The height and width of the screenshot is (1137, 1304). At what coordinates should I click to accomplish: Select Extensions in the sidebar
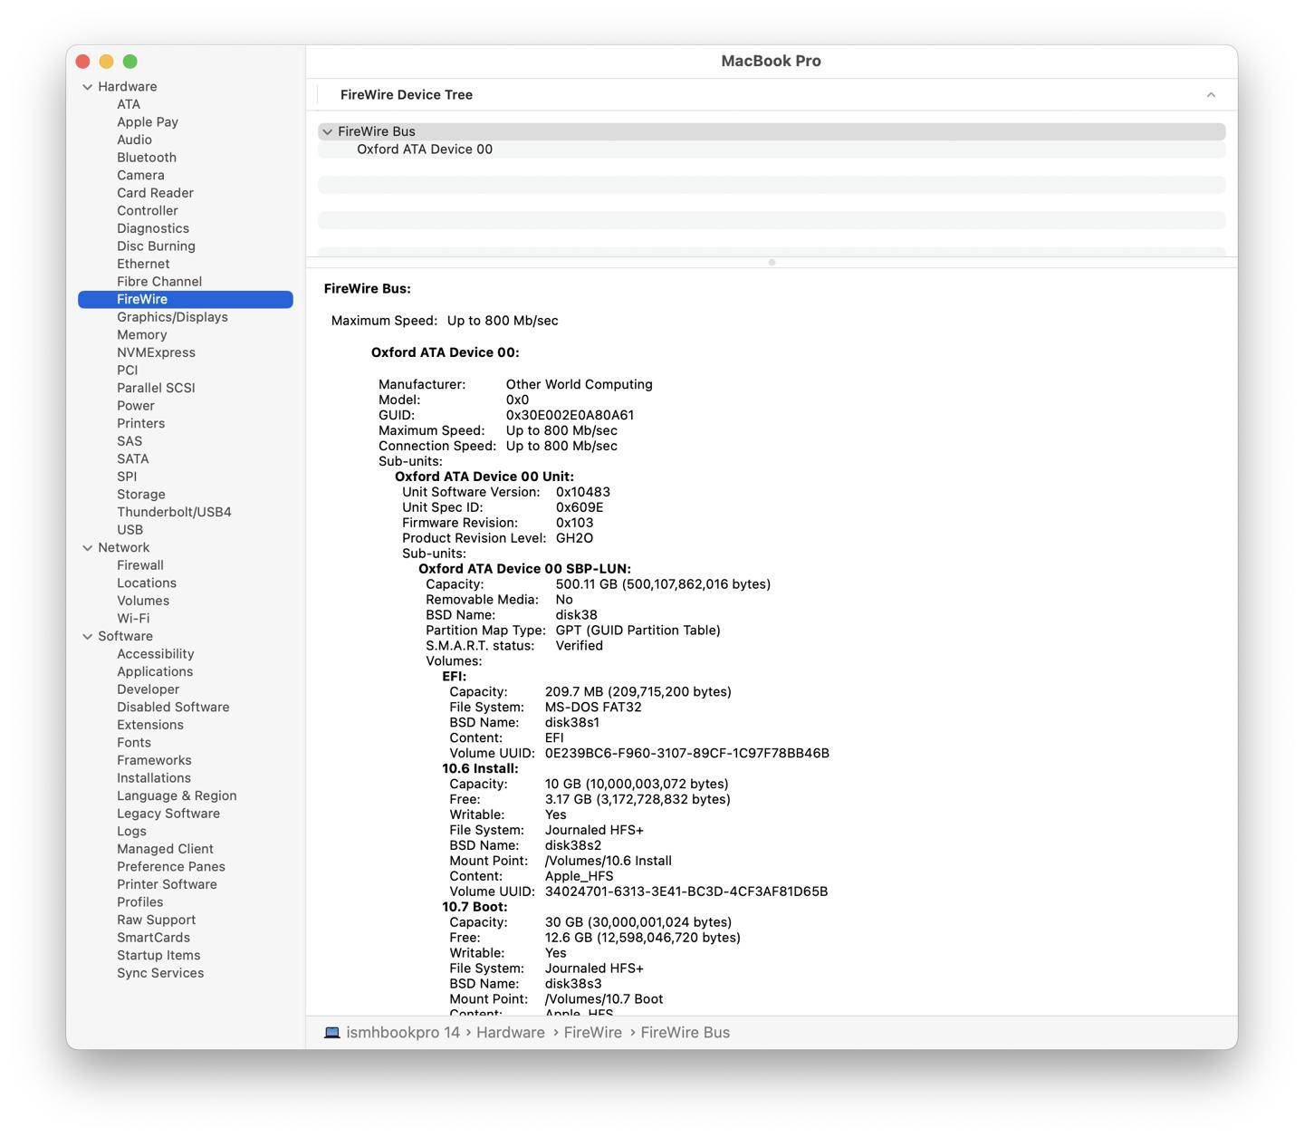tap(150, 725)
